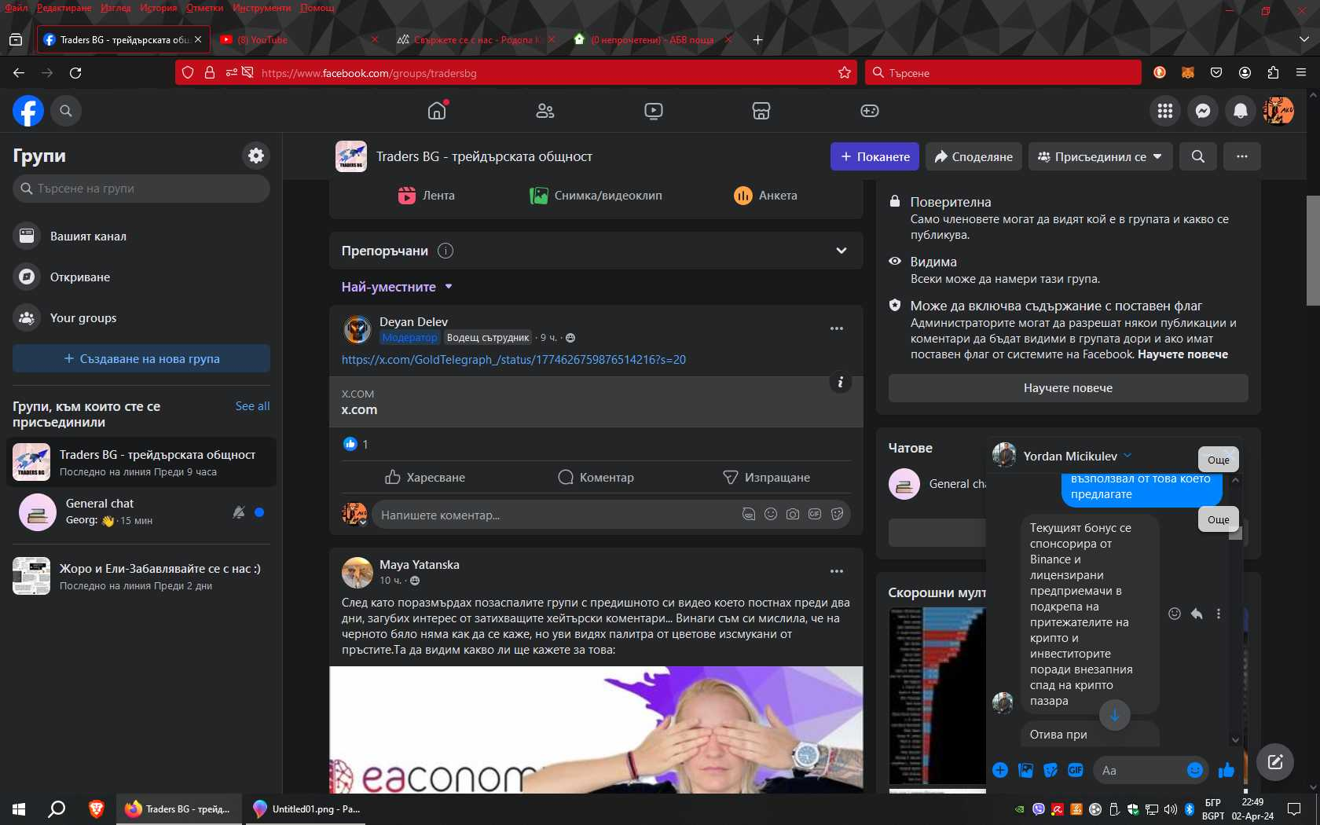Search within the Traders BG group

click(1197, 156)
